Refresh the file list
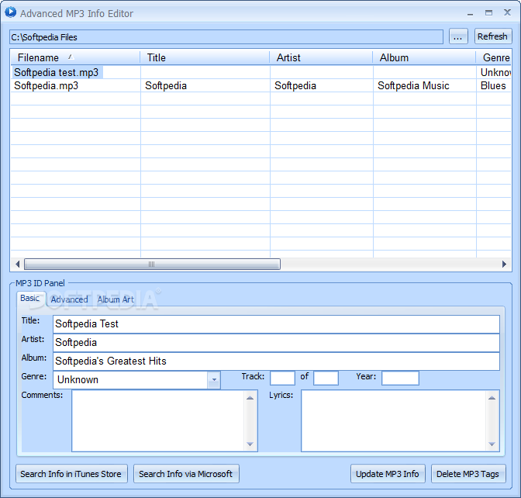Screen dimensions: 521x498 pyautogui.click(x=493, y=36)
